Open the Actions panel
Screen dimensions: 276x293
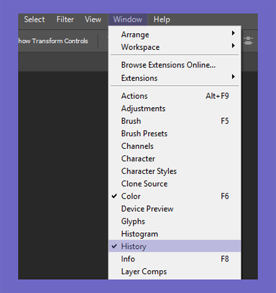(x=134, y=96)
